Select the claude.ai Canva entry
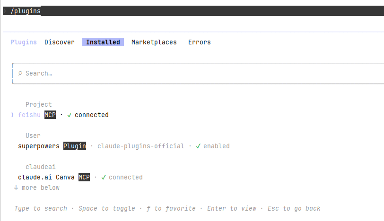This screenshot has width=384, height=221. coord(46,177)
